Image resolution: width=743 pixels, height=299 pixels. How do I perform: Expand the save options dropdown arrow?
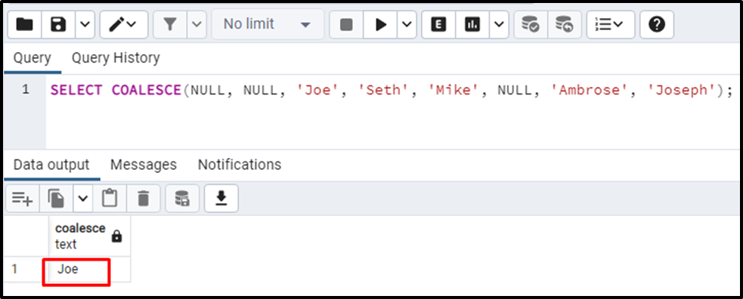tap(85, 25)
